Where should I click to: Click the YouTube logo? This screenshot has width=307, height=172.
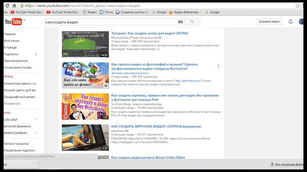tap(13, 21)
